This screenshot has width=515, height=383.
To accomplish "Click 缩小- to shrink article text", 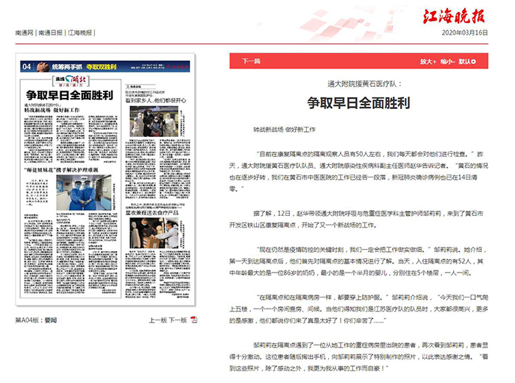I will point(449,63).
